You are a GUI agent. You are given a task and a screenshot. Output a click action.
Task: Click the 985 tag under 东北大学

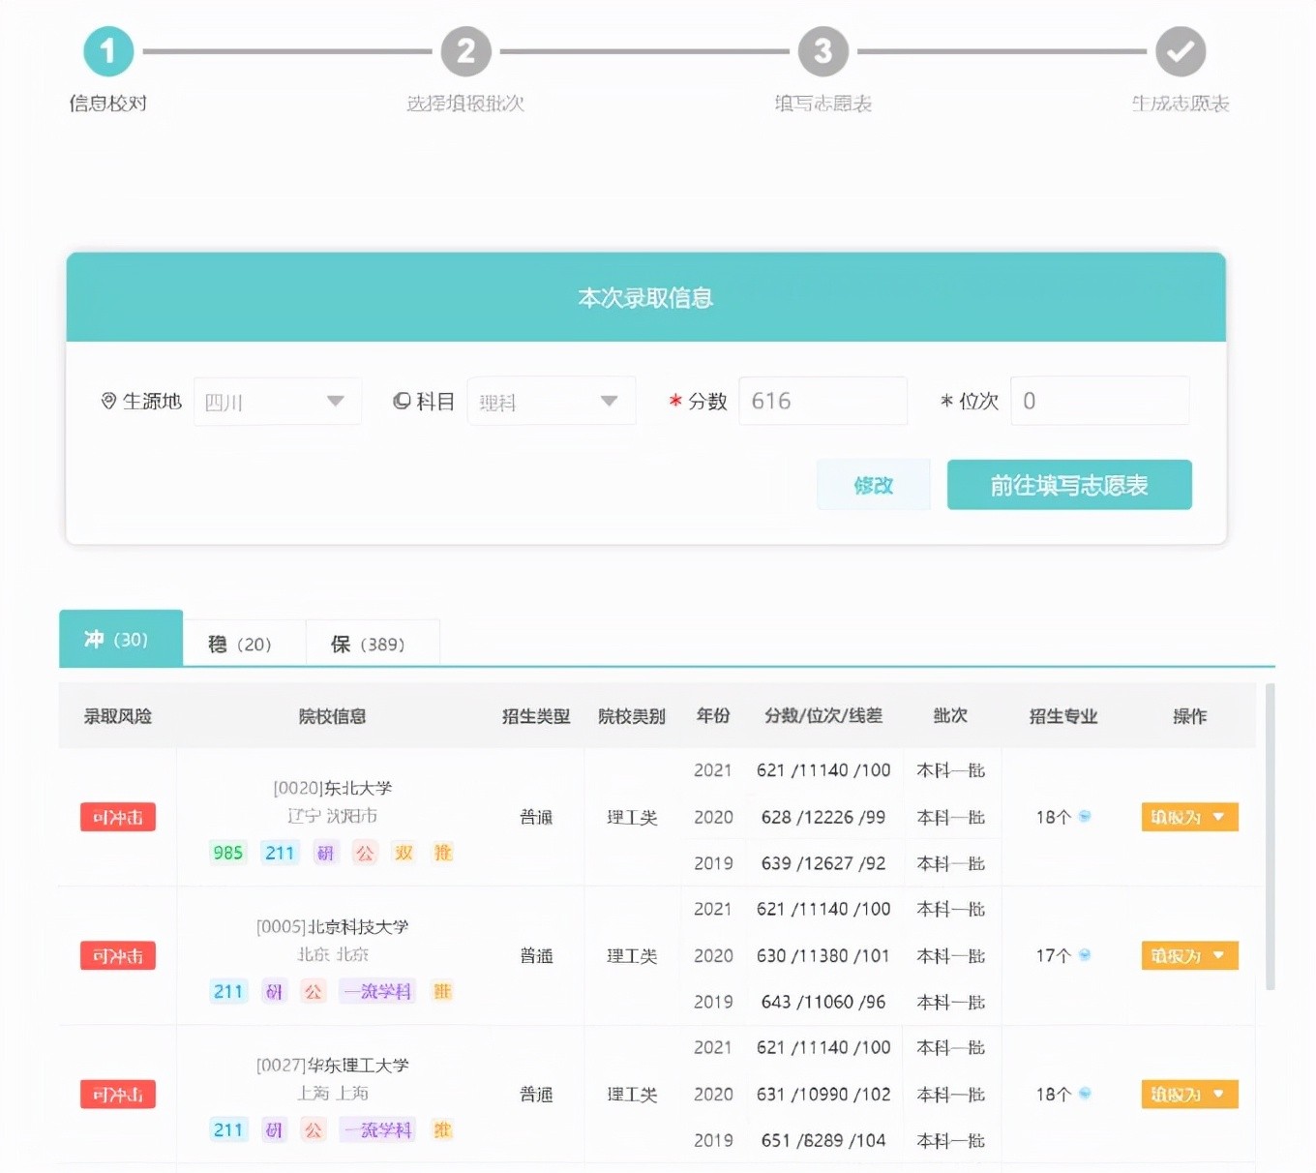point(228,853)
